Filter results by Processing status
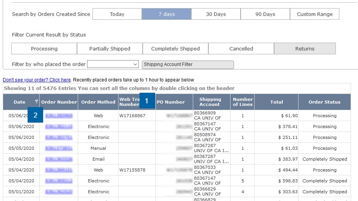The image size is (358, 201). 44,49
